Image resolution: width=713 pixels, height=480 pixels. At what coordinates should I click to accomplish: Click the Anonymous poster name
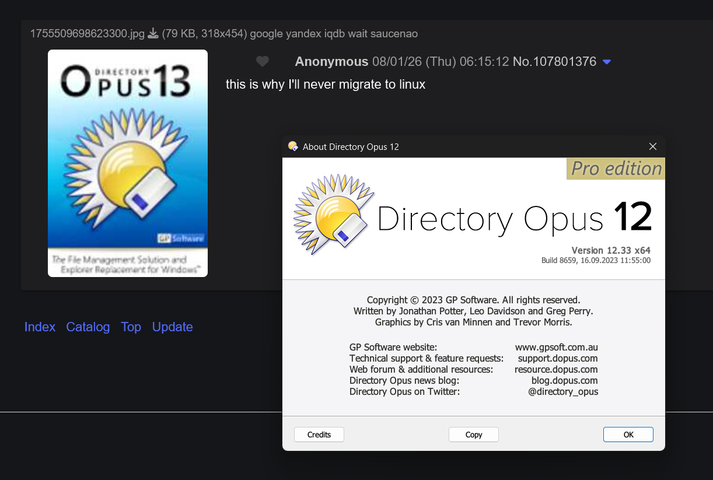331,61
